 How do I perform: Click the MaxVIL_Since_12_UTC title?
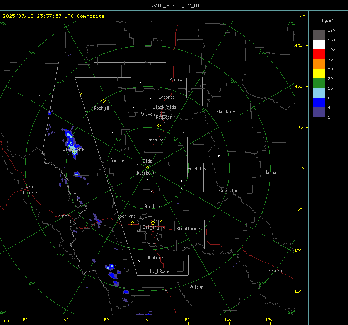[174, 6]
